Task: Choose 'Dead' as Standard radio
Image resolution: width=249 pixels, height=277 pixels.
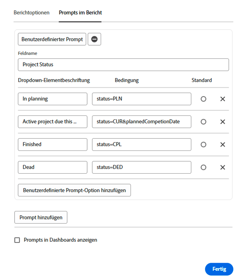Action: [203, 168]
